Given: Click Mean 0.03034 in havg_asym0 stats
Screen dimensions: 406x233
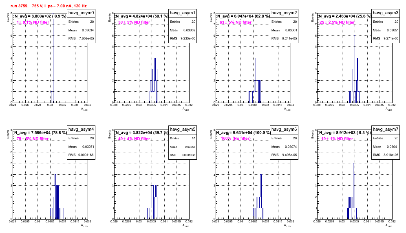Looking at the screenshot, I should tap(81, 30).
